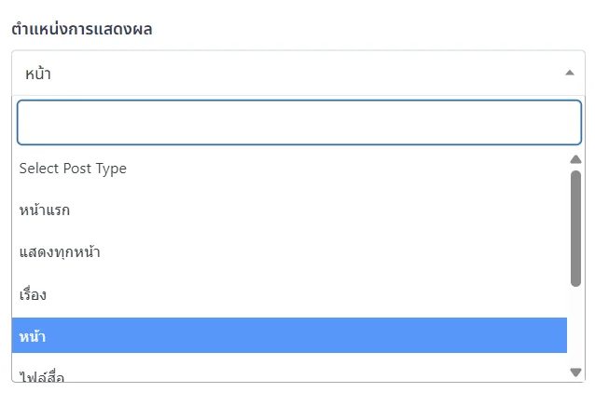This screenshot has width=595, height=393.
Task: Click the current value หน้า in the select box
Action: coord(38,73)
